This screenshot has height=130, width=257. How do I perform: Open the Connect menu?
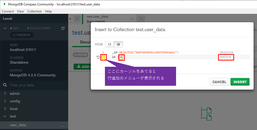tap(8, 11)
